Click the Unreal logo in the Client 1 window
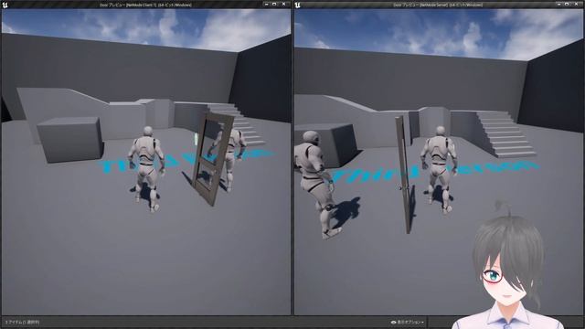The width and height of the screenshot is (585, 329). (5, 5)
